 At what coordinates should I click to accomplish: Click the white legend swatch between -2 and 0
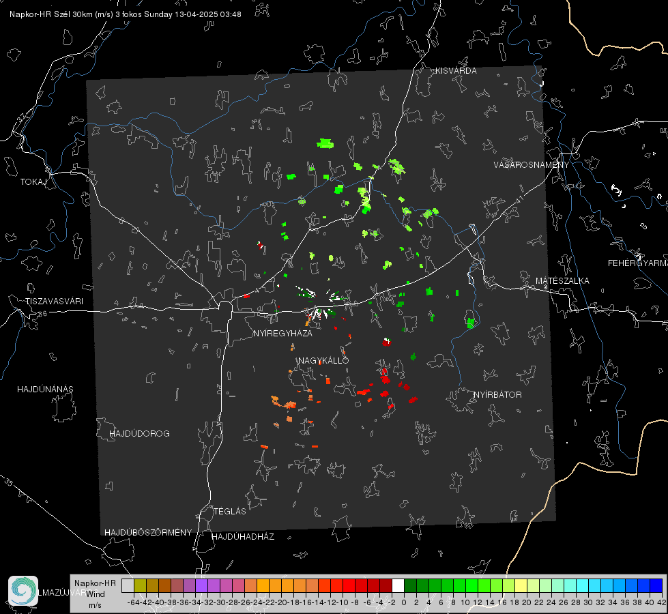coord(398,585)
